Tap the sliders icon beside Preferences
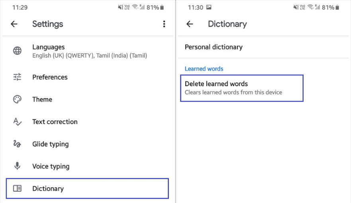Viewport: 351px width, 203px height. (17, 77)
